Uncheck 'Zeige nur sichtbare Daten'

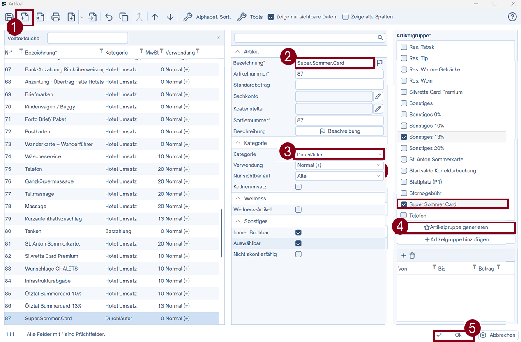pyautogui.click(x=271, y=17)
